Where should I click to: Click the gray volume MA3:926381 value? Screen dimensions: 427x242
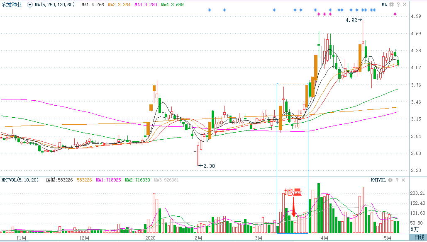[166, 180]
